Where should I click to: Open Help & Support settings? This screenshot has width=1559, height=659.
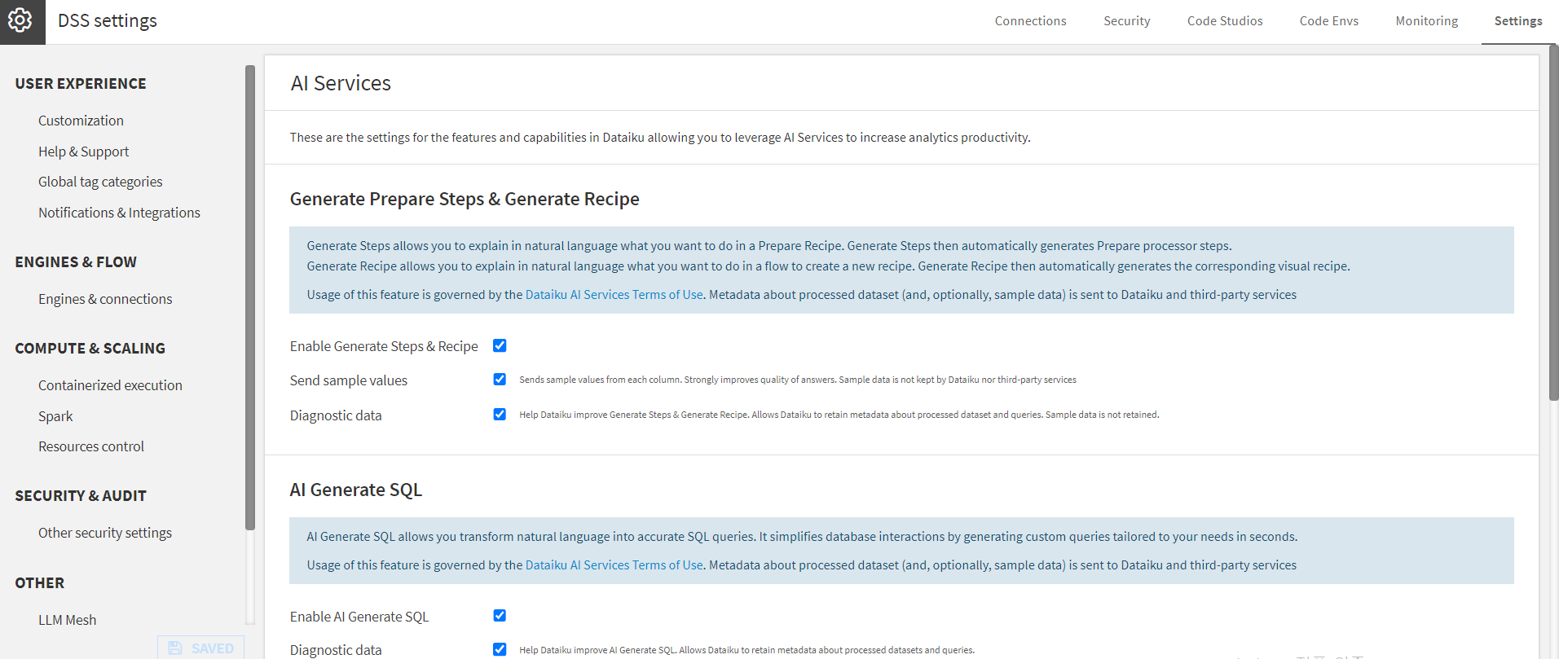tap(83, 152)
